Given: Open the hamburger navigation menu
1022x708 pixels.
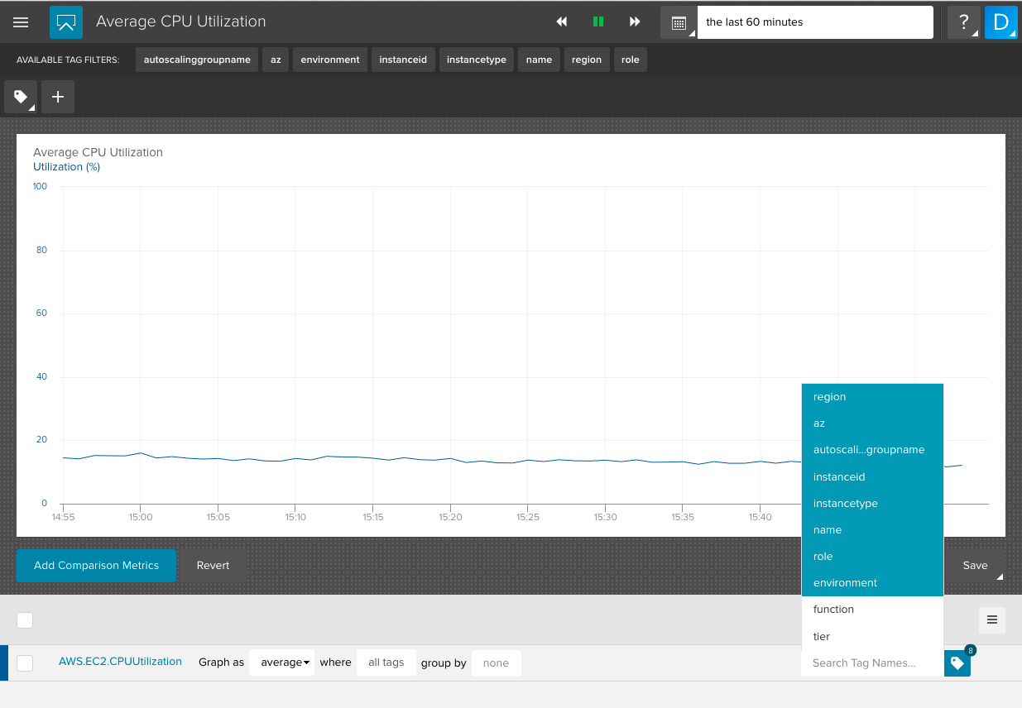Looking at the screenshot, I should tap(21, 22).
